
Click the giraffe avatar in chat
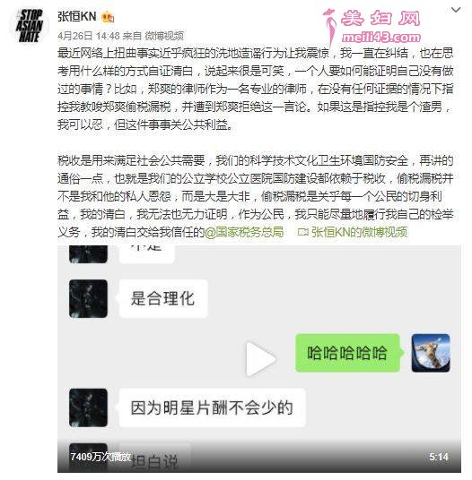click(431, 353)
